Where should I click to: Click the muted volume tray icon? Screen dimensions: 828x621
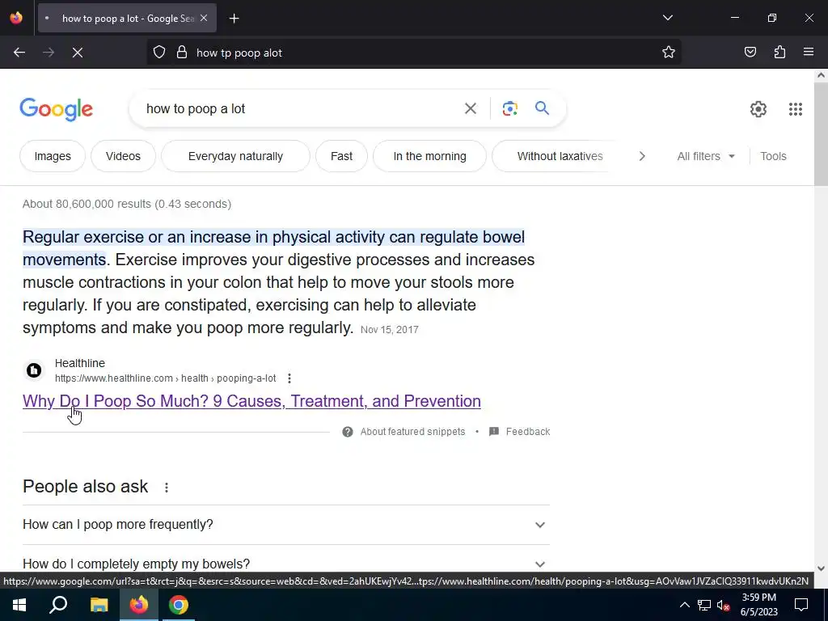click(x=723, y=605)
